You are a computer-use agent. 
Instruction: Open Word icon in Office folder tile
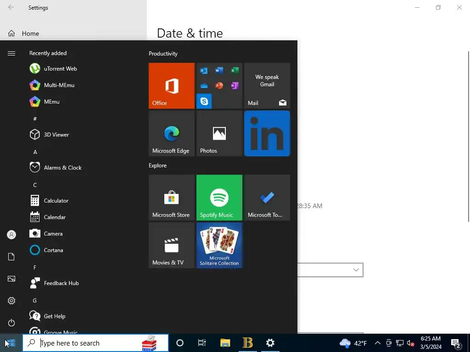219,70
